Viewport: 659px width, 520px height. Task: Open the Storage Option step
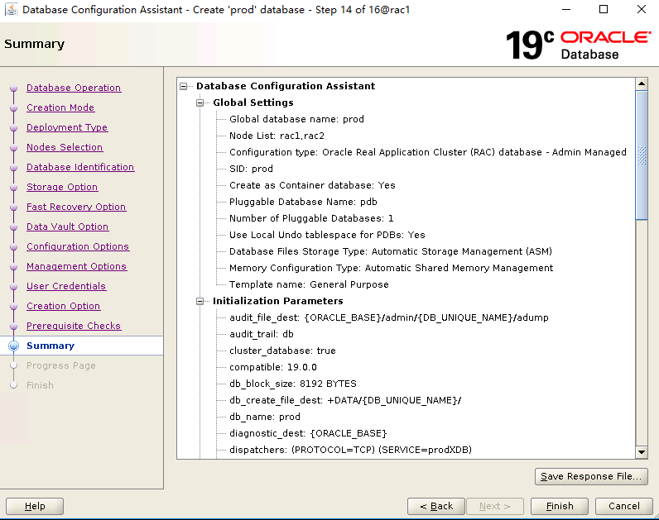[x=62, y=187]
